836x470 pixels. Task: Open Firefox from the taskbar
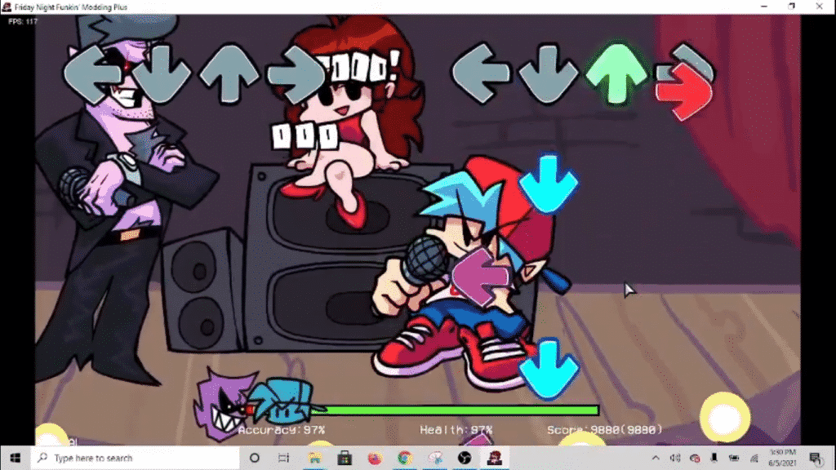click(376, 458)
